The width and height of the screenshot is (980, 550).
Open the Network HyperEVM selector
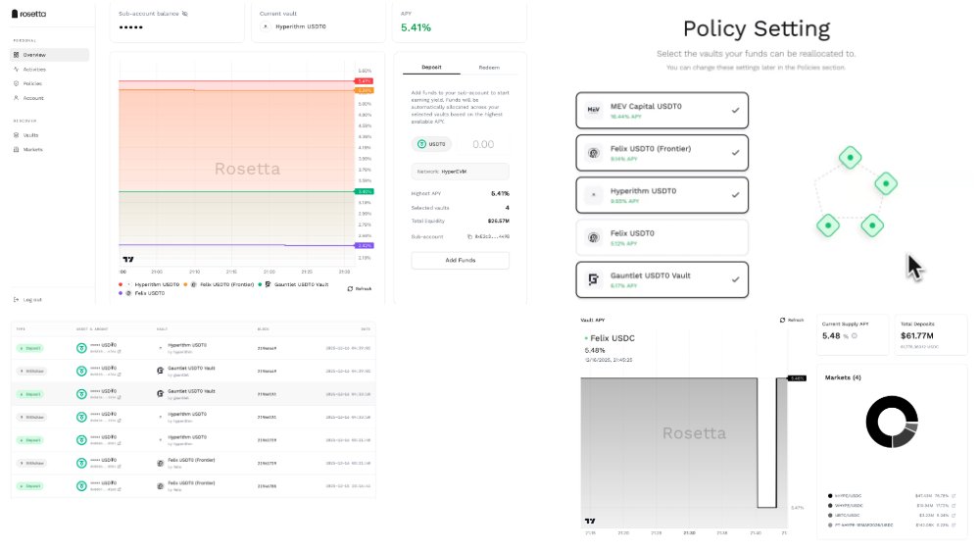460,172
